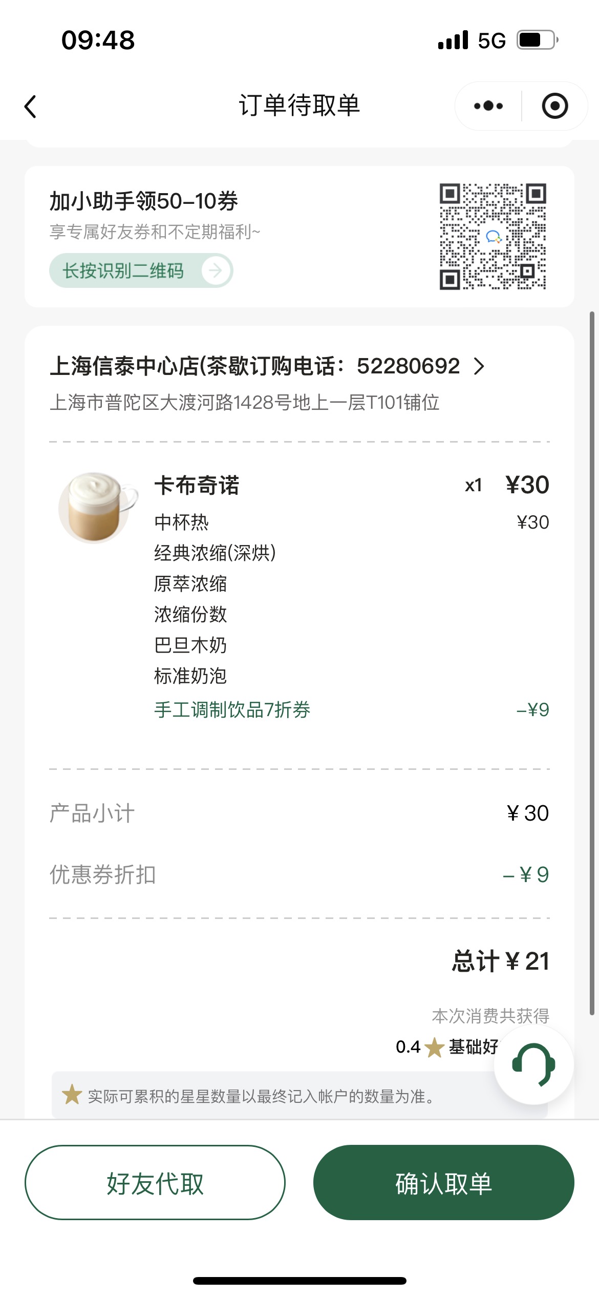Tap the 长按识别二维码 button

(x=141, y=270)
